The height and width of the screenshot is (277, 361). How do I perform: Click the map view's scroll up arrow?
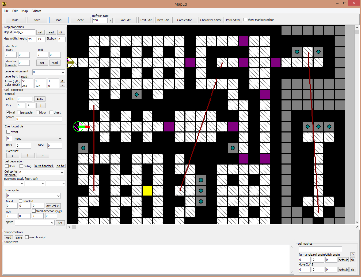click(357, 27)
